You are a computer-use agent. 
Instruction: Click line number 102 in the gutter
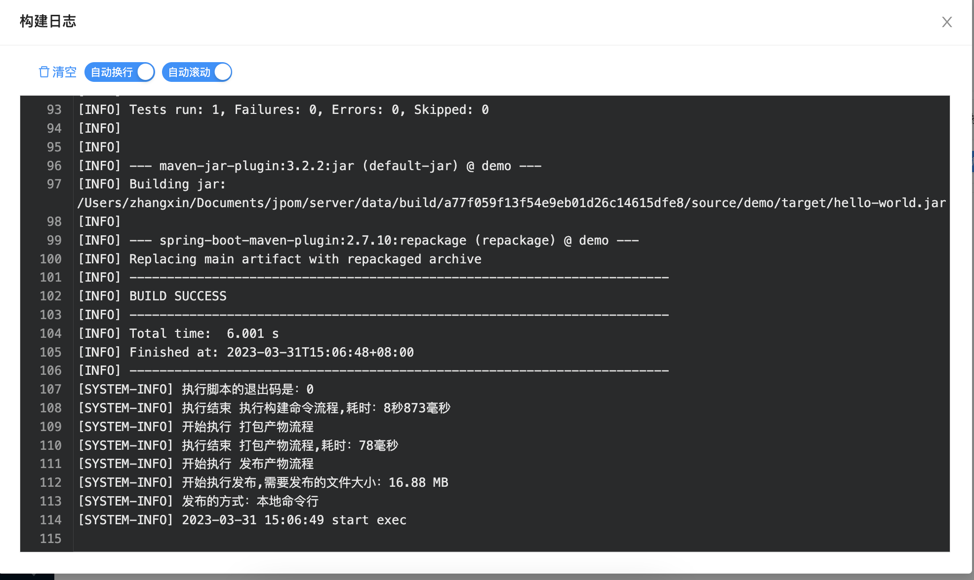click(50, 296)
